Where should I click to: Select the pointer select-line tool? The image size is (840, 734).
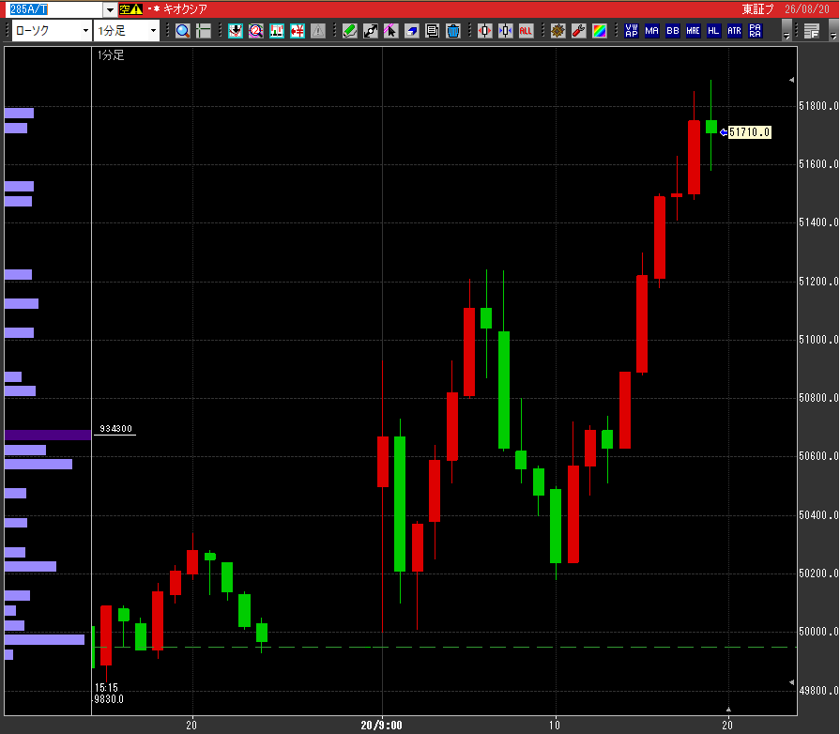click(x=390, y=31)
